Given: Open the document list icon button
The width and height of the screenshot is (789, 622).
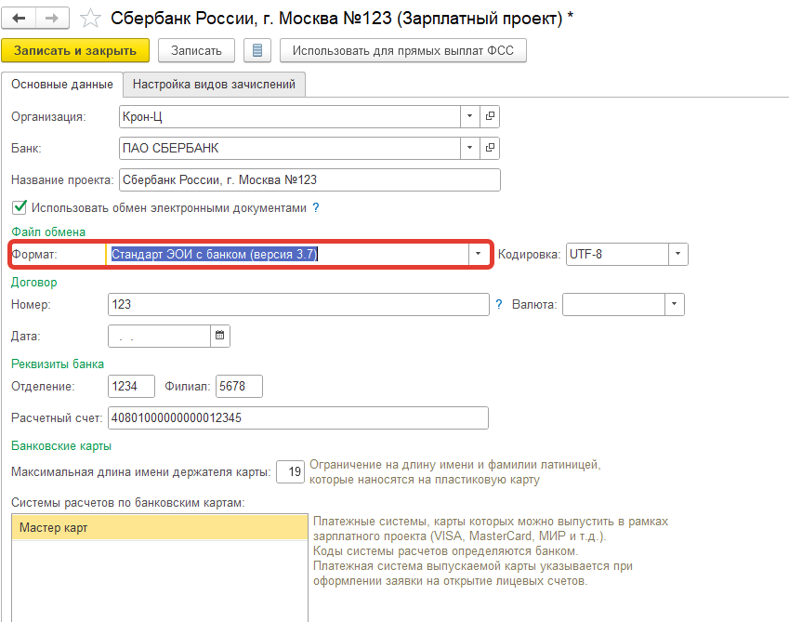Looking at the screenshot, I should pyautogui.click(x=257, y=50).
